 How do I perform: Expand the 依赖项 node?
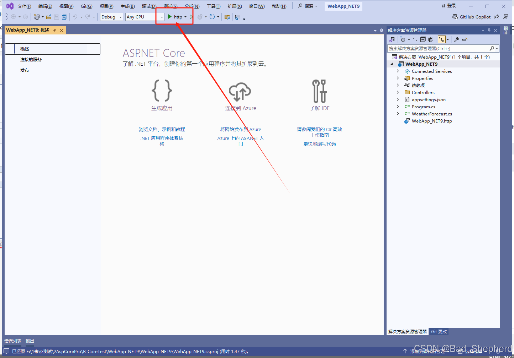point(398,85)
